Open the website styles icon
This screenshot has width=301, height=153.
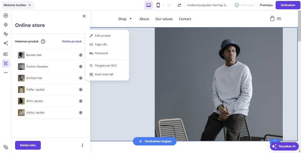[6, 34]
